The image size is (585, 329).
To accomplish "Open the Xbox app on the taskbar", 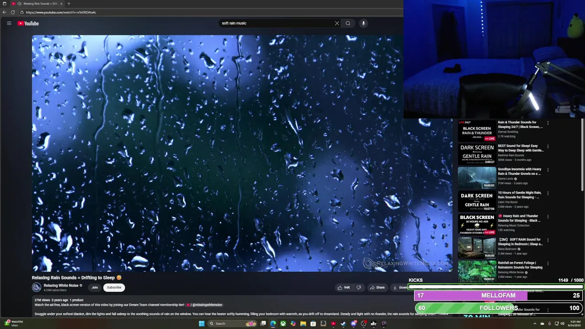I will (x=283, y=324).
